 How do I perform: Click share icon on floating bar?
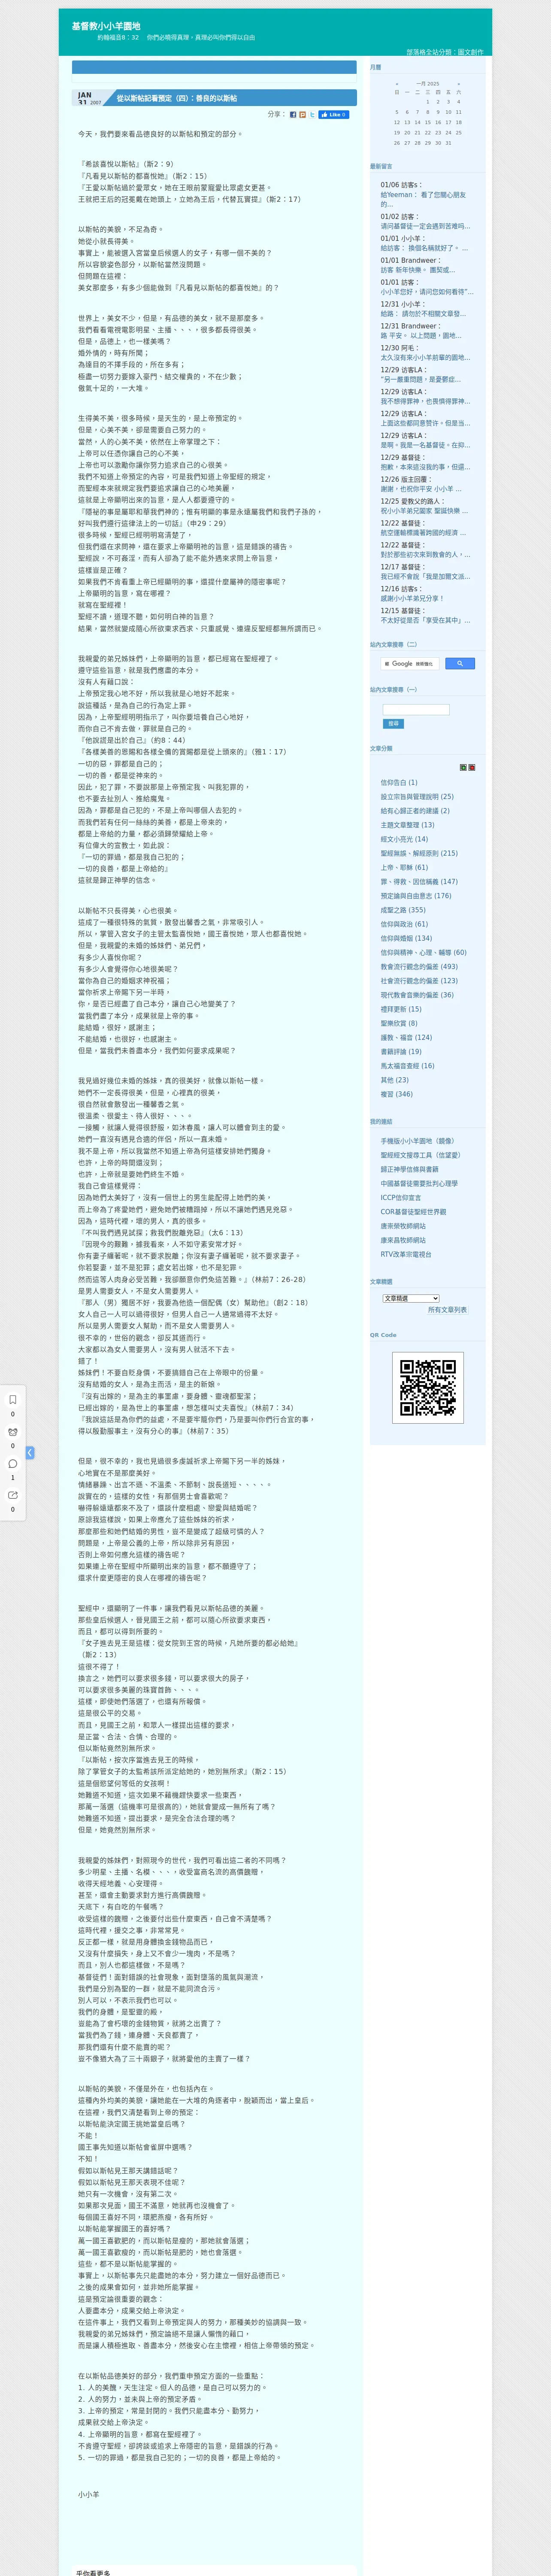13,1495
